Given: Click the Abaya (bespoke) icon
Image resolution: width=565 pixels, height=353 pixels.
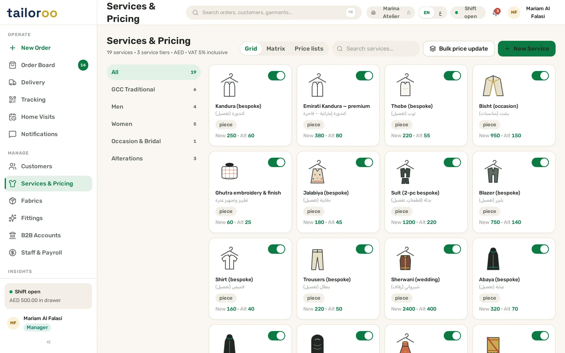Looking at the screenshot, I should pyautogui.click(x=493, y=259).
